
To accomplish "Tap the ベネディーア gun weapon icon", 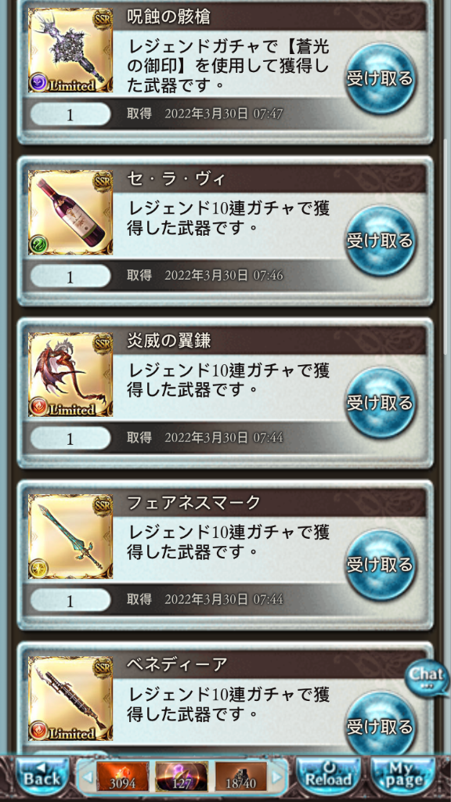I will point(70,699).
